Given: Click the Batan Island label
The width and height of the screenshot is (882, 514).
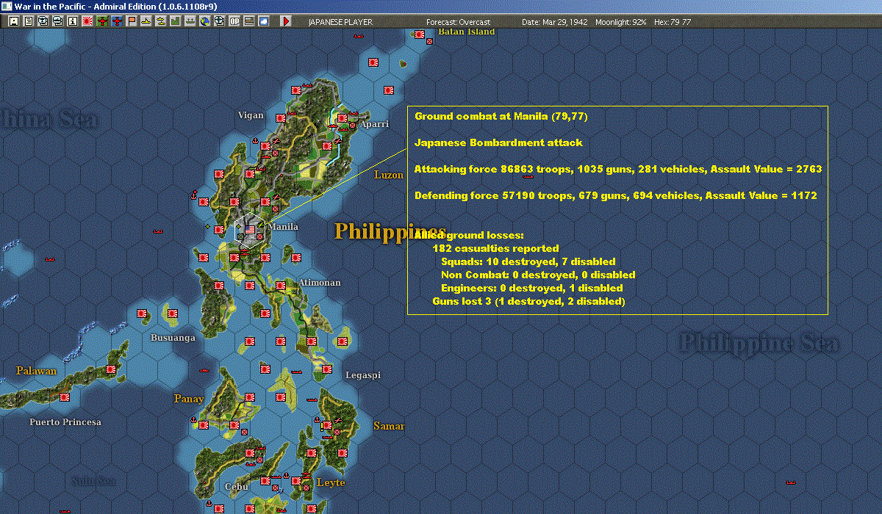Looking at the screenshot, I should (466, 32).
